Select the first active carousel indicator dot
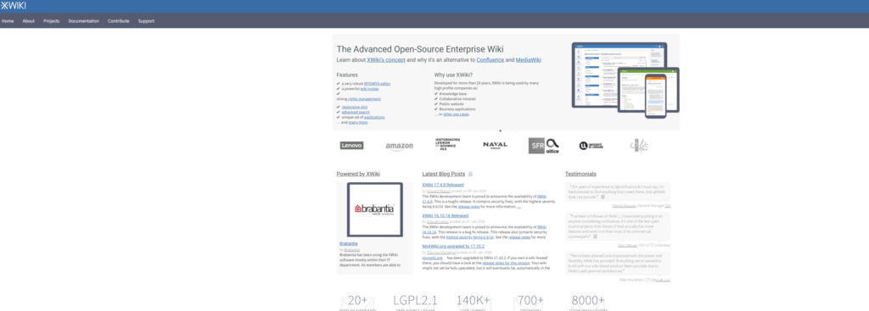 pos(501,131)
